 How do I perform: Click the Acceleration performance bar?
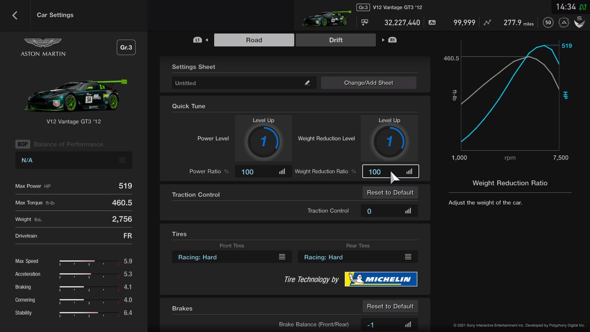tap(89, 274)
